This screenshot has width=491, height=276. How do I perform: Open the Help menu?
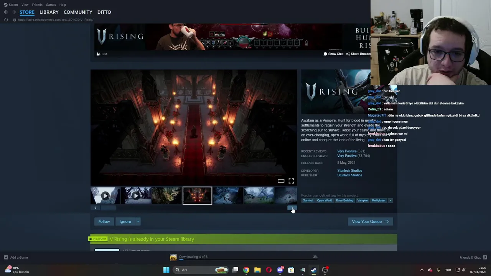(x=63, y=5)
